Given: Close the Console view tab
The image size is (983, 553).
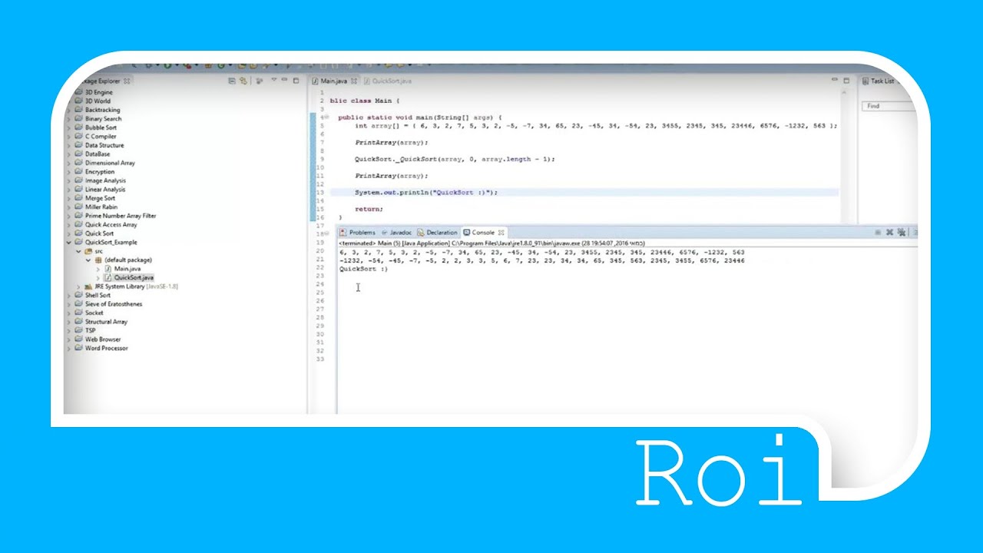Looking at the screenshot, I should click(501, 232).
